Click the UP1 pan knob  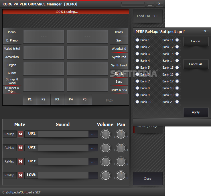(121, 134)
